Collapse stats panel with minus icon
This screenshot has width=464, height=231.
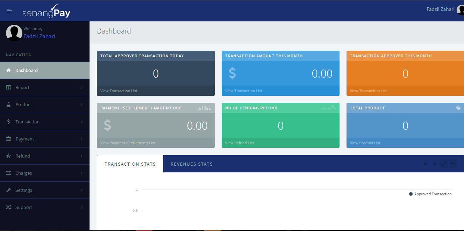[453, 163]
